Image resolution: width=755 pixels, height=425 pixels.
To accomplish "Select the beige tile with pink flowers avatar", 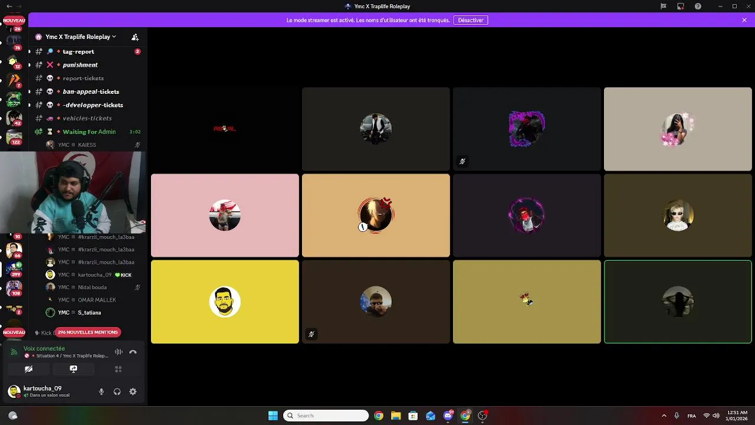I will tap(678, 129).
